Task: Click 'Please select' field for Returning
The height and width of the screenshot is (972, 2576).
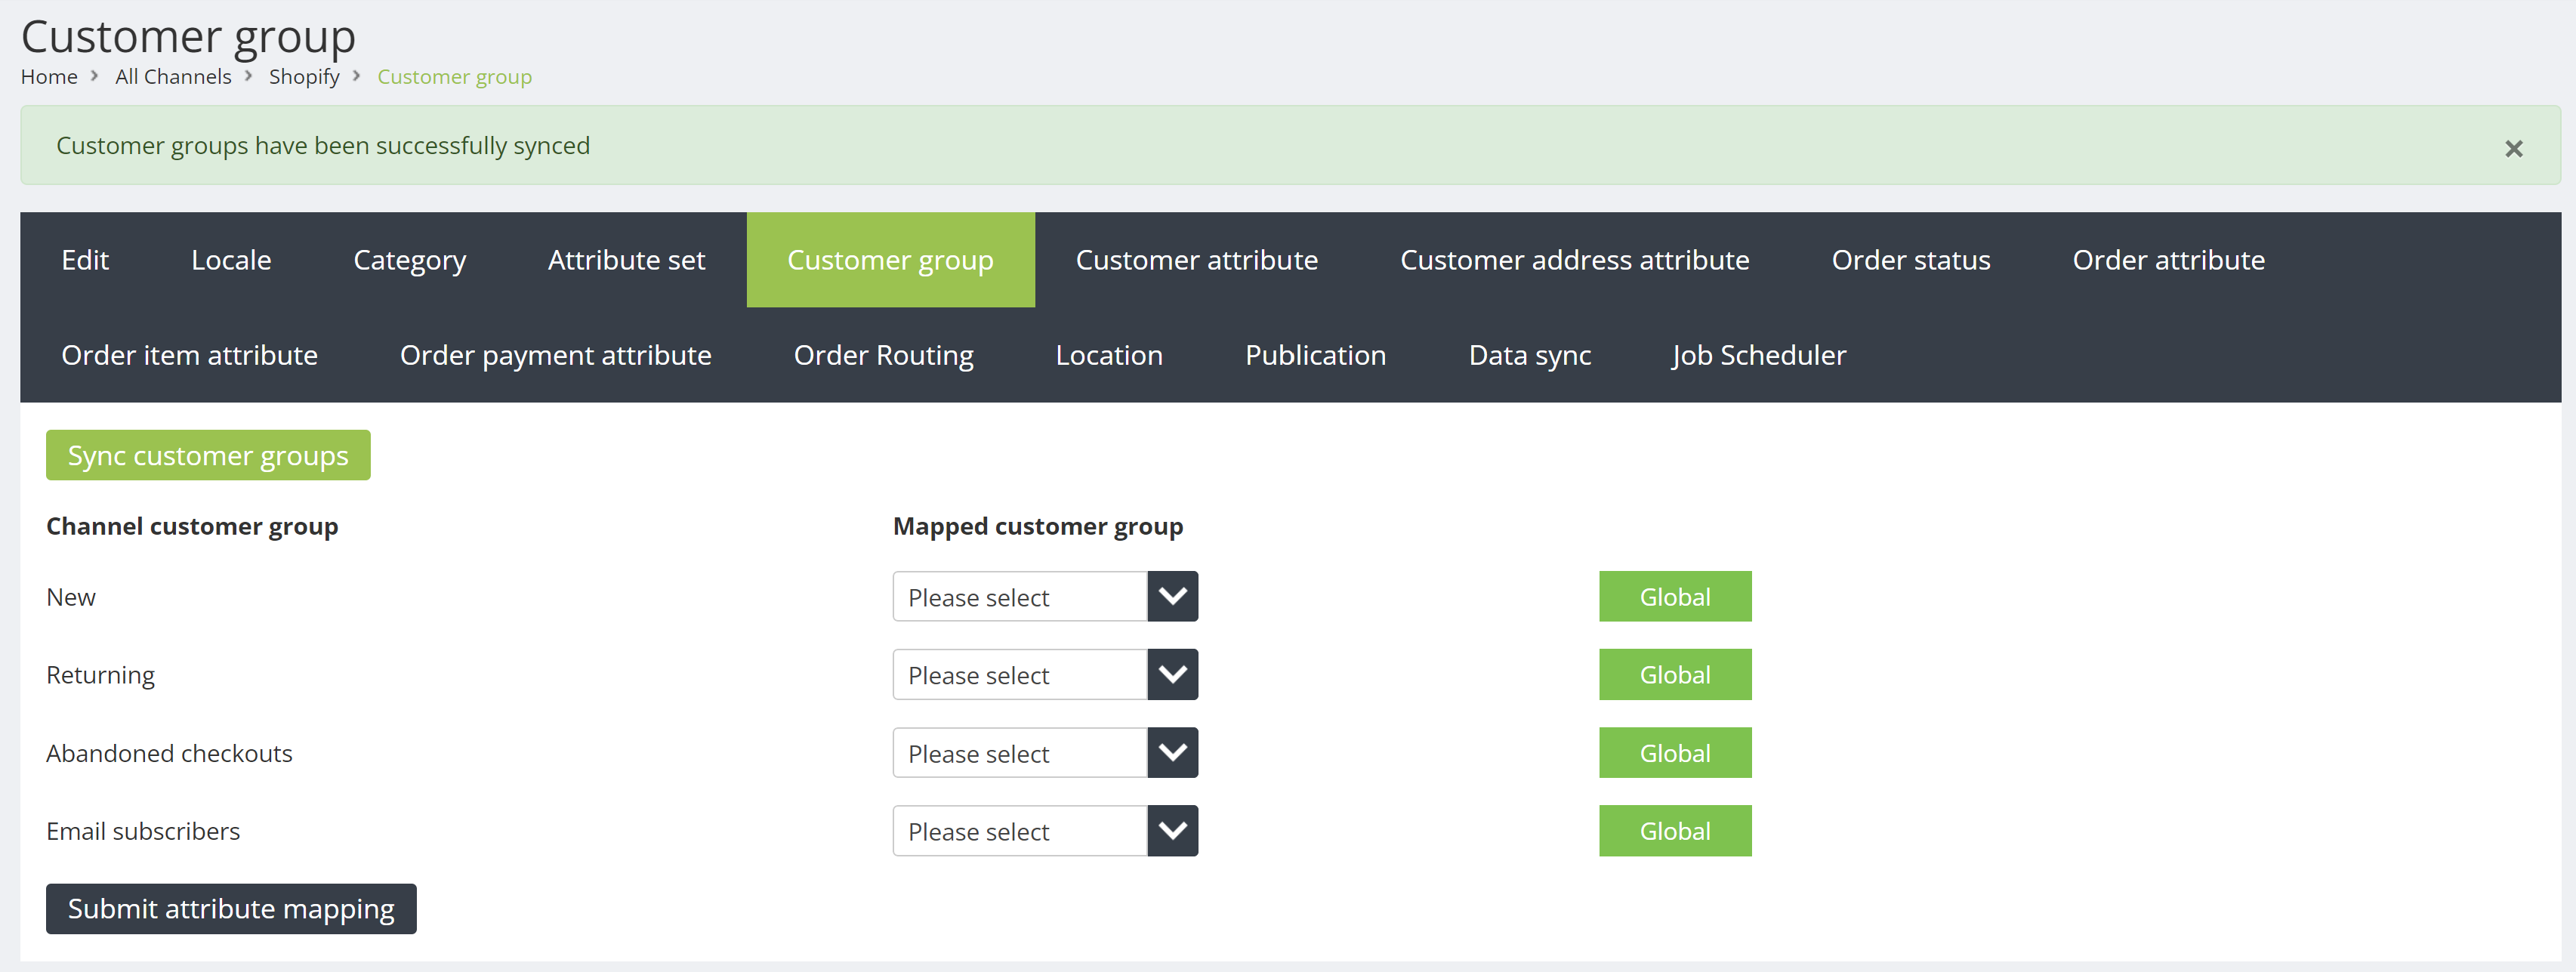Action: pos(1020,674)
